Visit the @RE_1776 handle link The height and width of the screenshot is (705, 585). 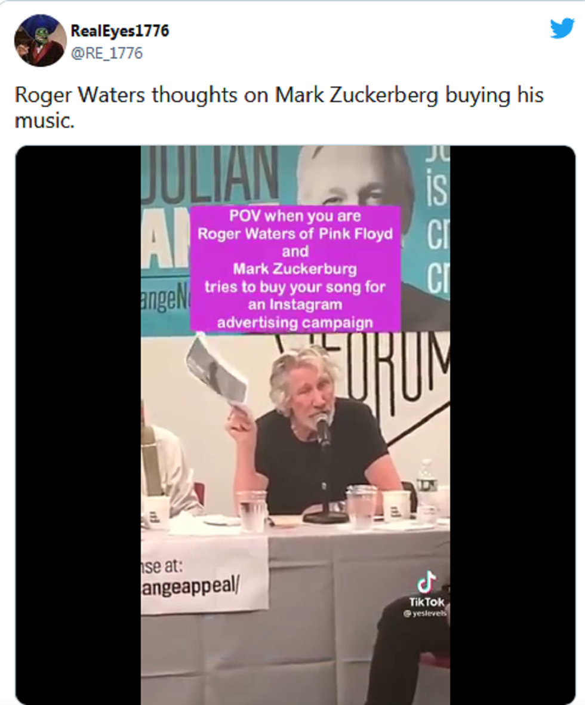click(107, 53)
